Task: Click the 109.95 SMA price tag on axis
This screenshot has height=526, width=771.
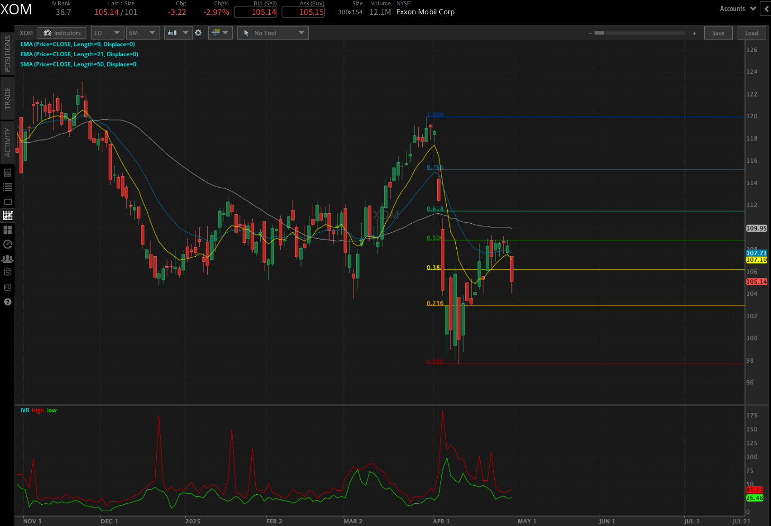Action: (x=756, y=228)
